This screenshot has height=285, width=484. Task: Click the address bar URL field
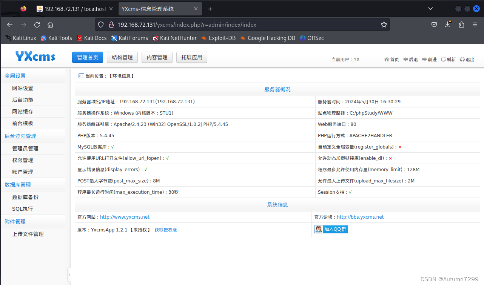pyautogui.click(x=242, y=25)
